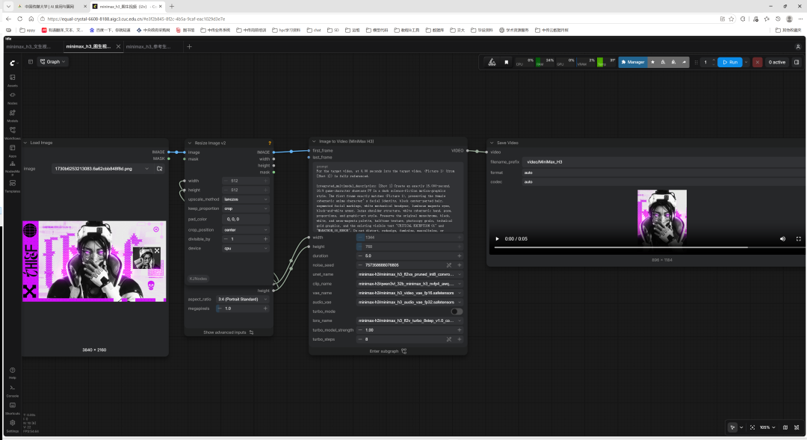This screenshot has height=440, width=807.
Task: Toggle the right side panel icon
Action: tap(797, 62)
